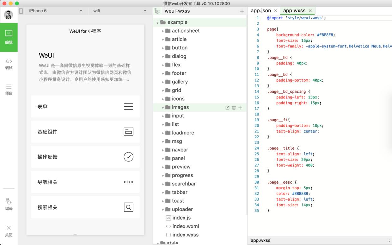Viewport: 392px width, 245px height.
Task: Expand the article folder arrow
Action: pyautogui.click(x=163, y=40)
